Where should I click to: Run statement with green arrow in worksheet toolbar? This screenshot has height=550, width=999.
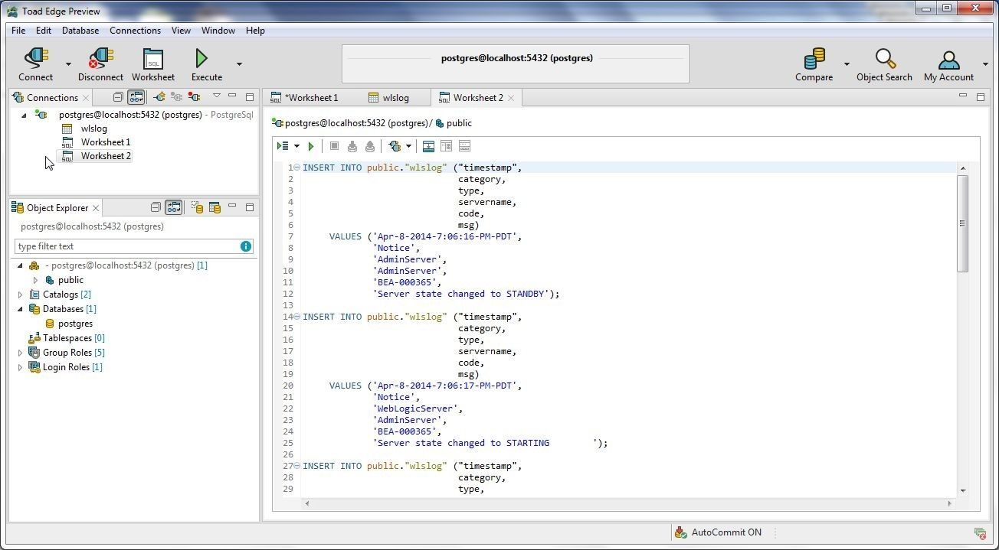click(311, 146)
